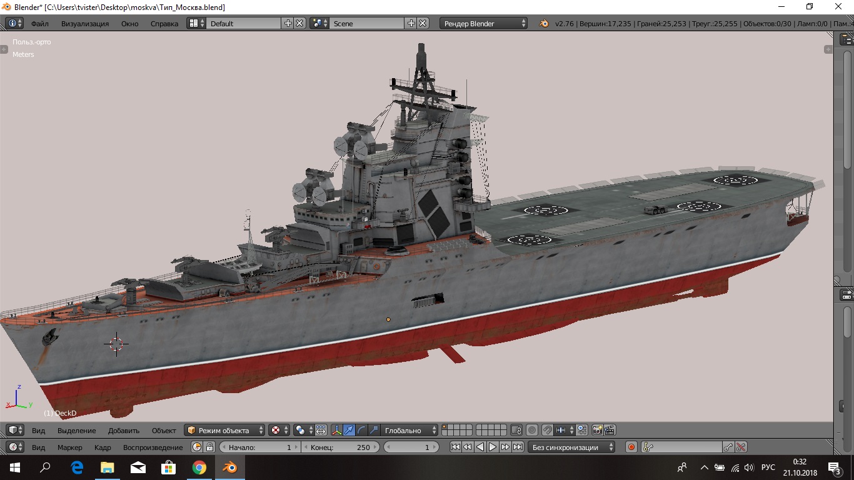Open the Визуализация menu
Image resolution: width=854 pixels, height=480 pixels.
point(85,24)
